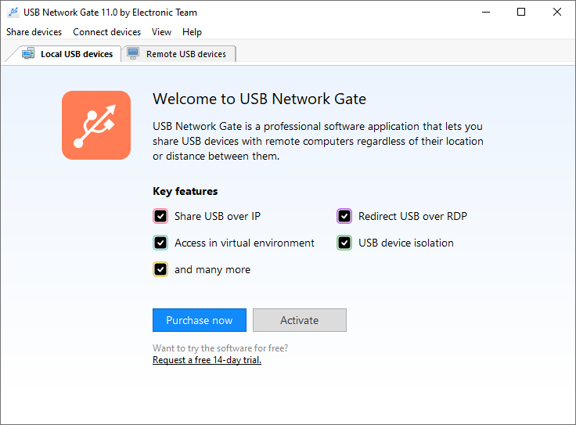Open the Help menu
The image size is (576, 425).
(x=192, y=32)
